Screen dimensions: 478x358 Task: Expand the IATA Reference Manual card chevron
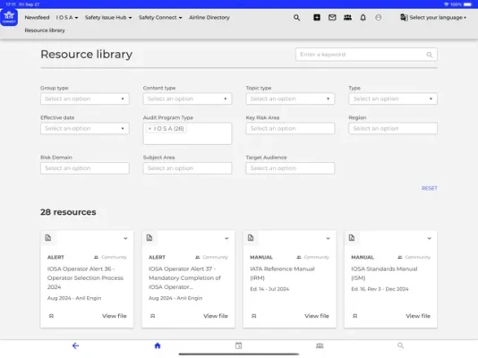[328, 238]
